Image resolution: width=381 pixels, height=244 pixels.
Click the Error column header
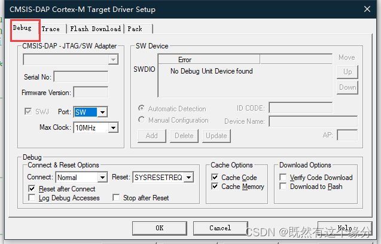tap(209, 59)
